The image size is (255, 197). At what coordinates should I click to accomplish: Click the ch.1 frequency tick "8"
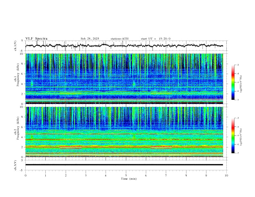click(22, 64)
